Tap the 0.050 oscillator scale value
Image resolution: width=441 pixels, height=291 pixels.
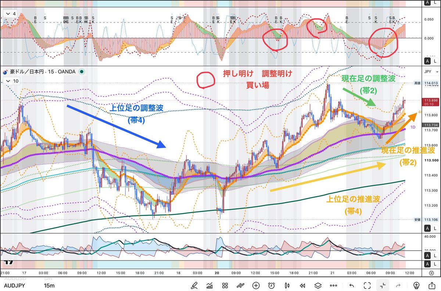tap(429, 19)
